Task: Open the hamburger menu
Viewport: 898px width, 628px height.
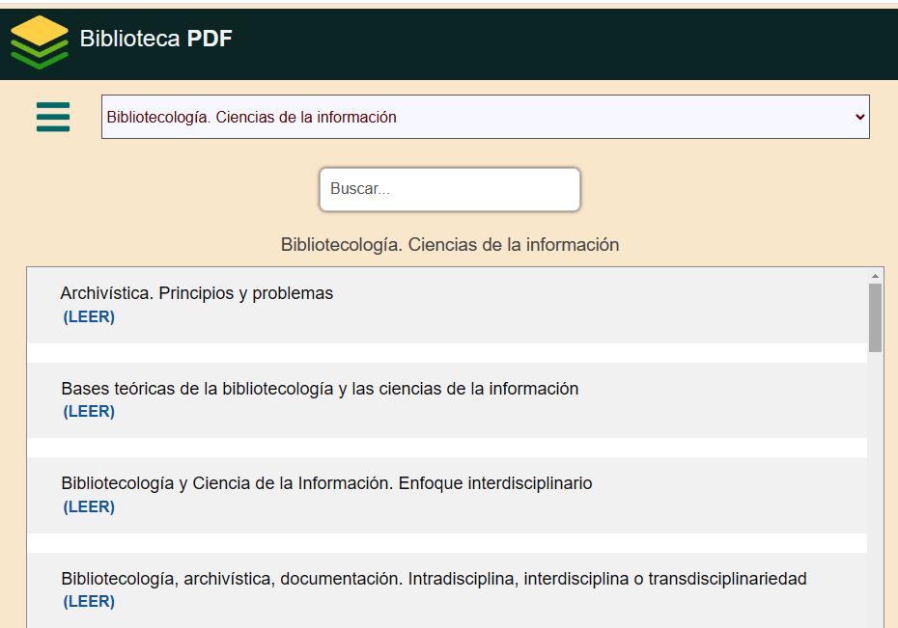Action: click(53, 117)
